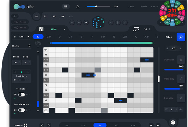Image resolution: width=188 pixels, height=127 pixels.
Task: Select riff tab R3
Action: 54,16
